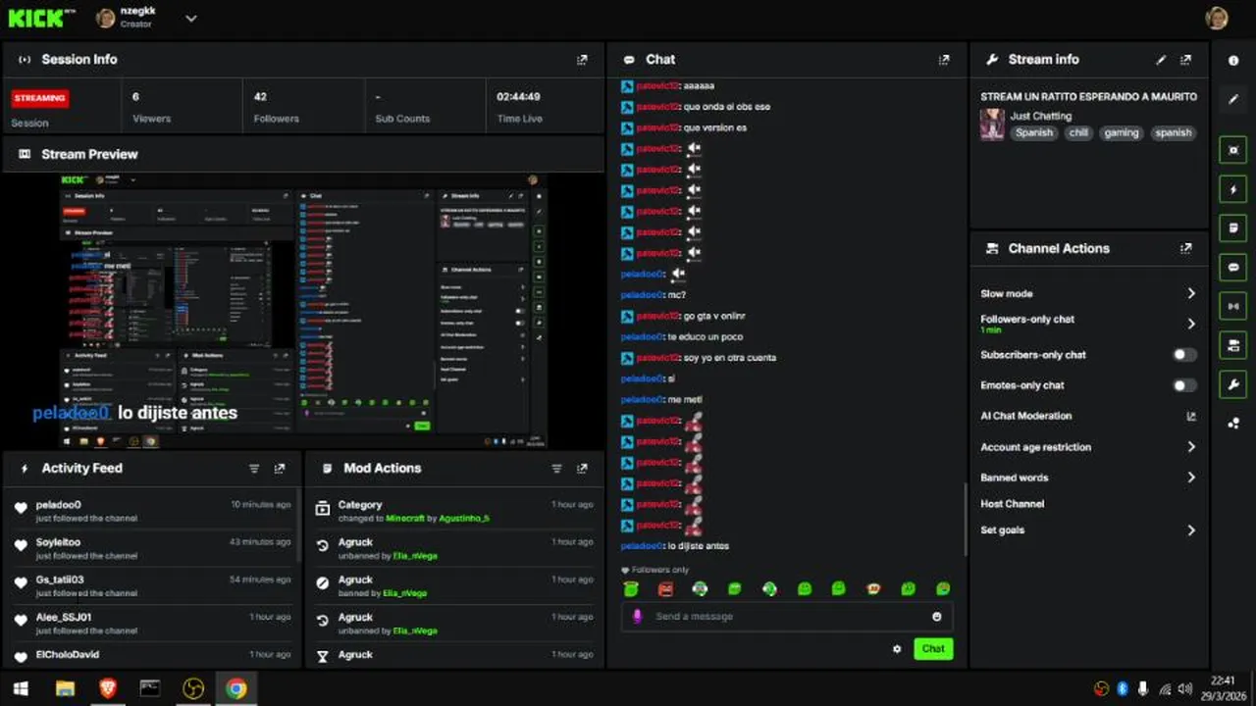Click the 'te educo un poco' chat message
This screenshot has height=706, width=1256.
click(x=705, y=336)
